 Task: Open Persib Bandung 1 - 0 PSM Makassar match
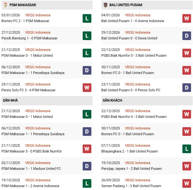tap(30, 38)
